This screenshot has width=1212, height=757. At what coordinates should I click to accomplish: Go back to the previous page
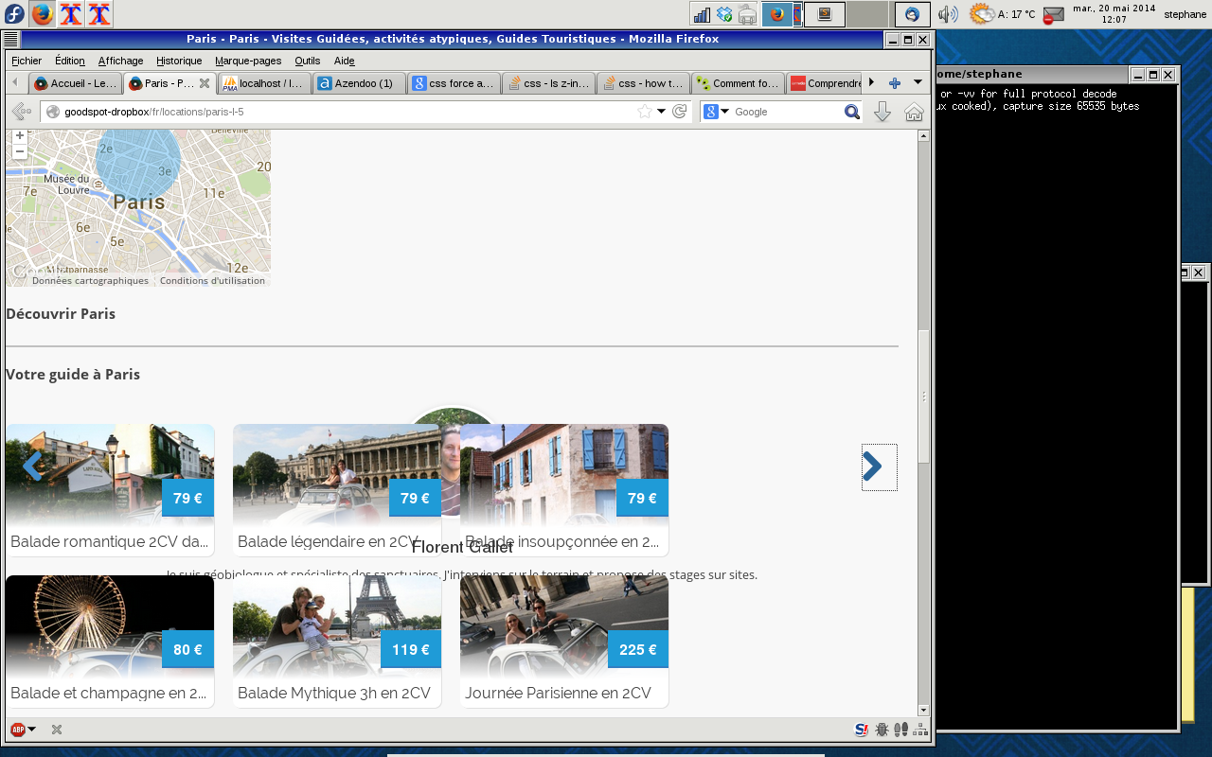(21, 112)
